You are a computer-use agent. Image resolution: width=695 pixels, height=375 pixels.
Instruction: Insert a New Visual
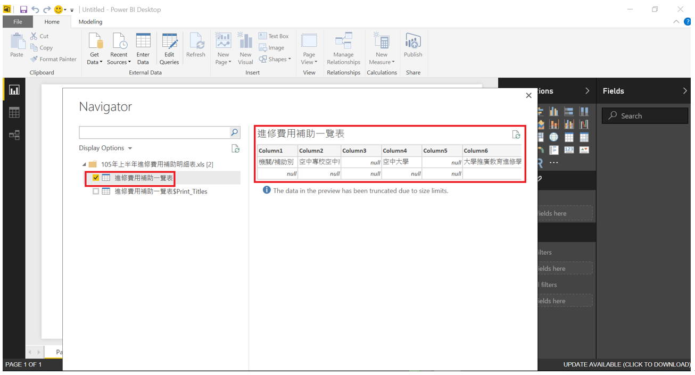click(x=245, y=48)
